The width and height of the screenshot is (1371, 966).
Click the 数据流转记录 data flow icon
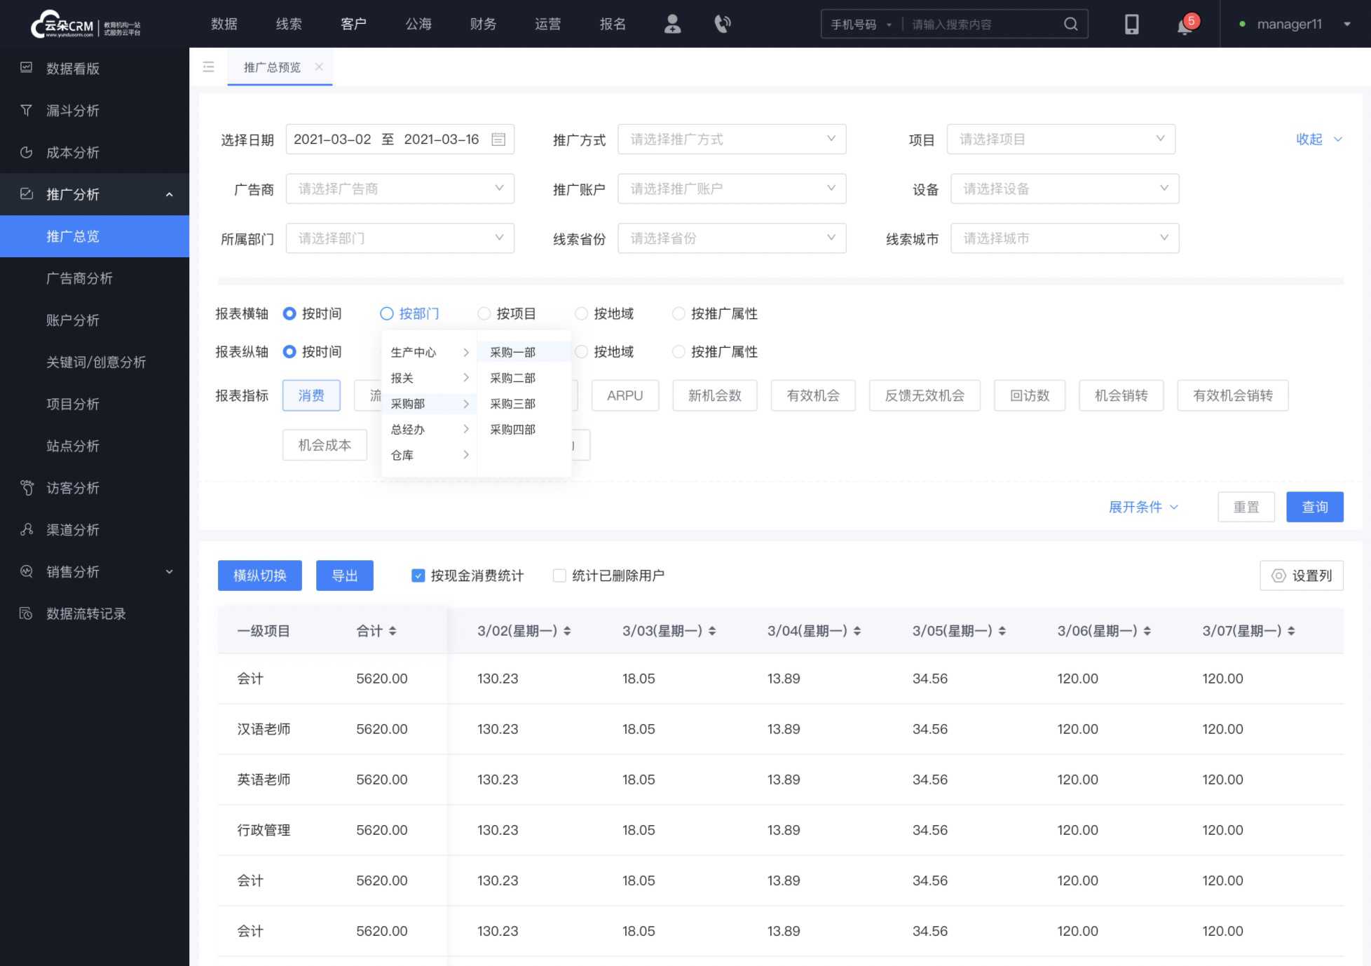(x=26, y=613)
